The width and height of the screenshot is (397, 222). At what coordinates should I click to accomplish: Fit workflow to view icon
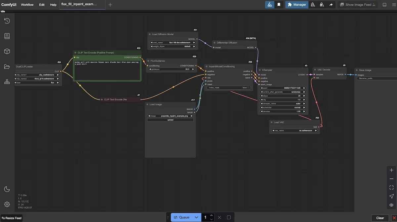point(391,187)
